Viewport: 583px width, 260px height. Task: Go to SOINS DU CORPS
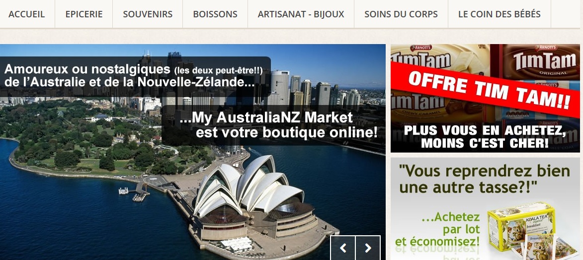click(x=401, y=14)
